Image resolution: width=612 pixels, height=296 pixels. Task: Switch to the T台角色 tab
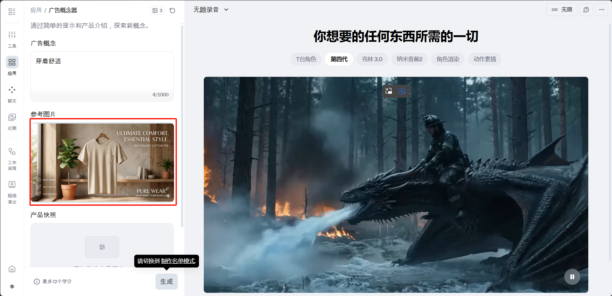(x=306, y=59)
